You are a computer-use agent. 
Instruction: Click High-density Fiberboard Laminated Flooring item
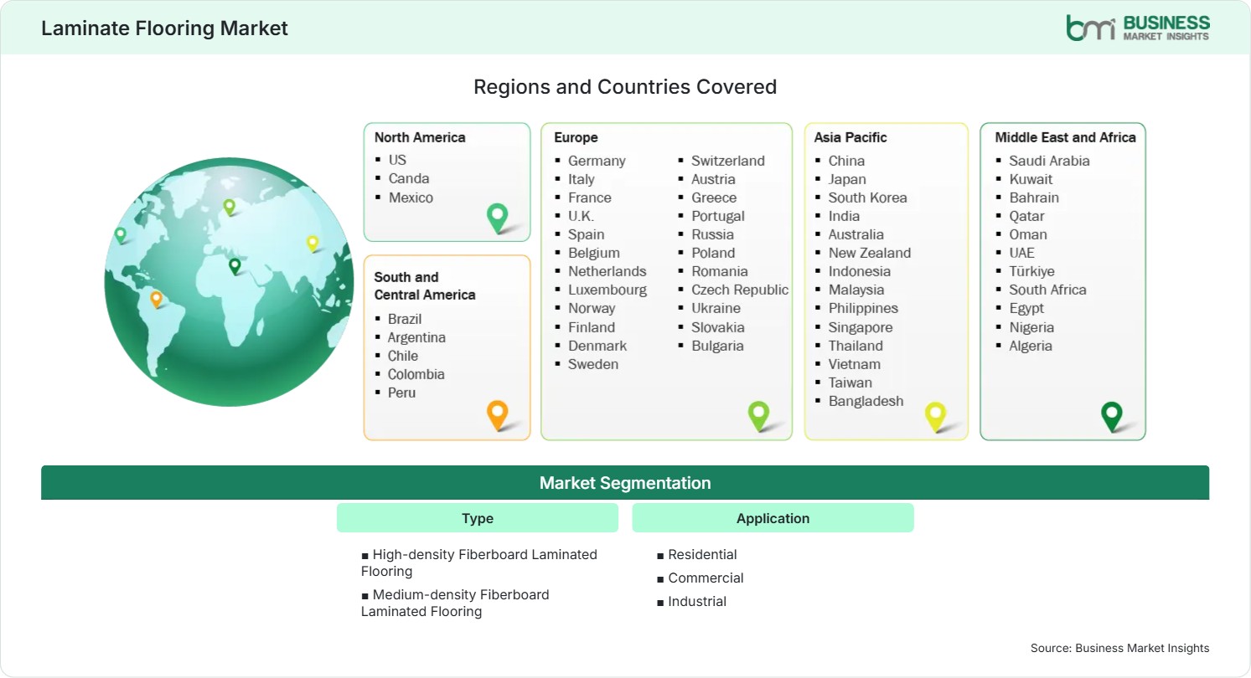point(479,562)
